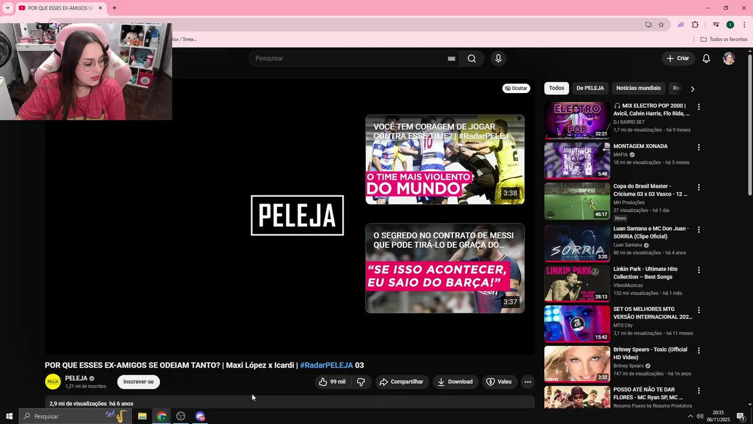Image resolution: width=753 pixels, height=424 pixels.
Task: Open options for Luan Santana SORRIA video
Action: pos(699,230)
